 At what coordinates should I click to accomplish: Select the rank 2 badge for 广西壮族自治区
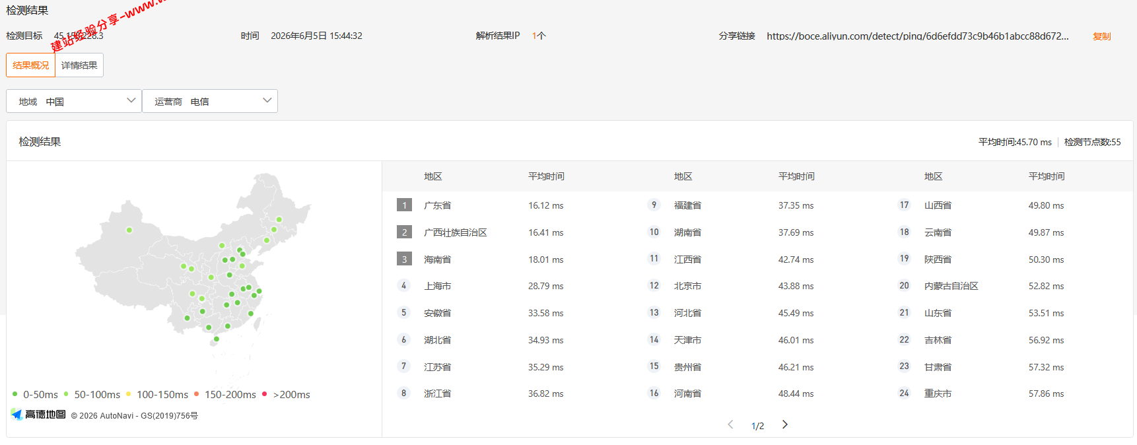click(x=404, y=232)
